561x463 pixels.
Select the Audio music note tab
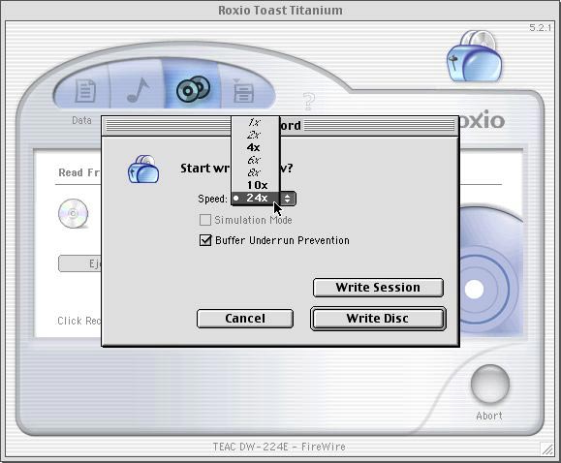tap(139, 89)
